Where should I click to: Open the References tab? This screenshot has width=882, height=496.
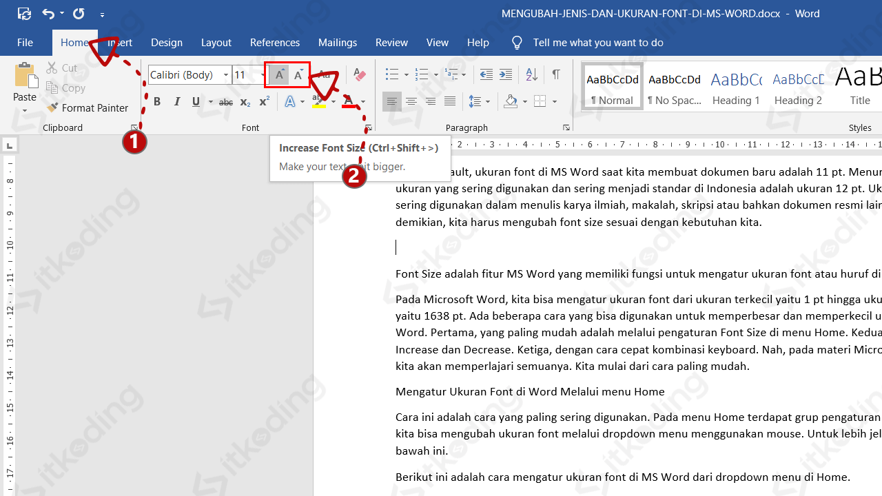point(275,43)
